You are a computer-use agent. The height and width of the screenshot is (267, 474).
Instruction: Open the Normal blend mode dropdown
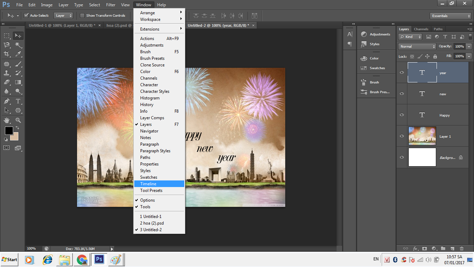(x=417, y=47)
